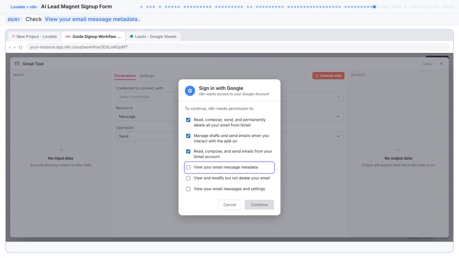This screenshot has width=459, height=258.
Task: Click Cancel in the Google sign-in dialog
Action: coord(229,205)
